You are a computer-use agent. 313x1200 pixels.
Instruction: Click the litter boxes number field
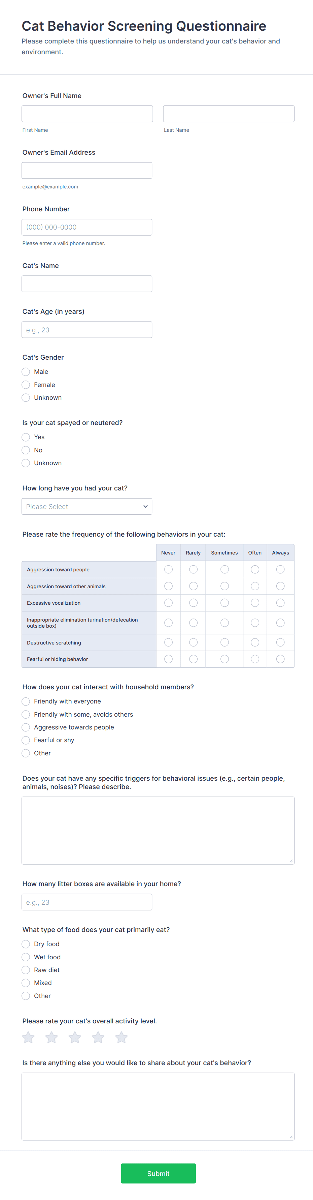click(x=87, y=902)
